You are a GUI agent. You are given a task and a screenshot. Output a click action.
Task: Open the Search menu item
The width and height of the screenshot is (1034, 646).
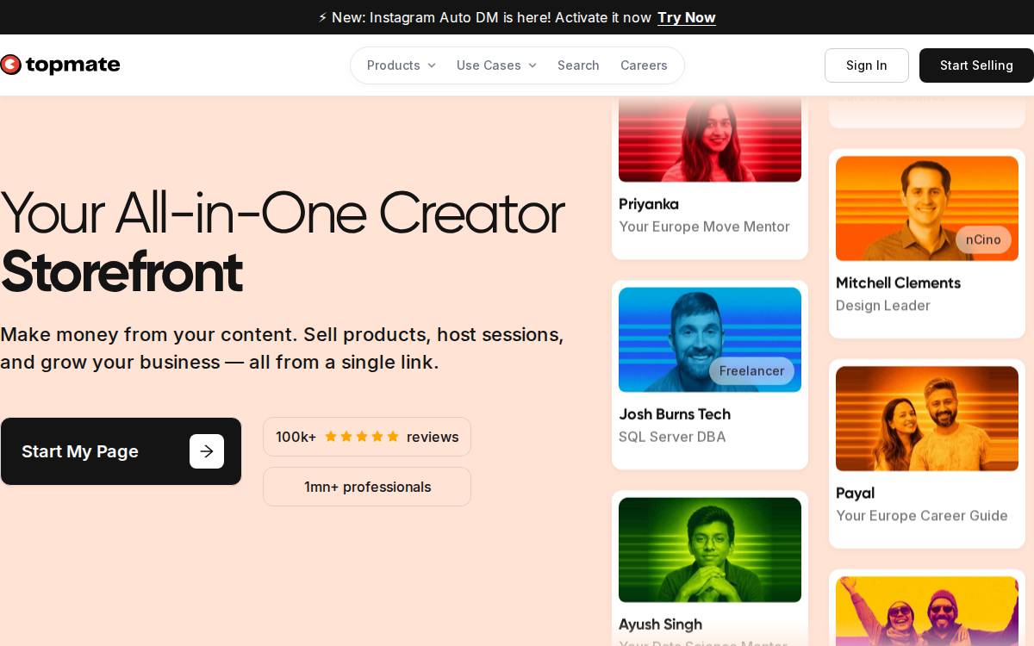point(578,65)
